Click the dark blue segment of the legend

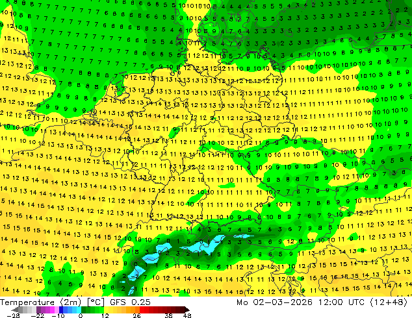pos(61,310)
